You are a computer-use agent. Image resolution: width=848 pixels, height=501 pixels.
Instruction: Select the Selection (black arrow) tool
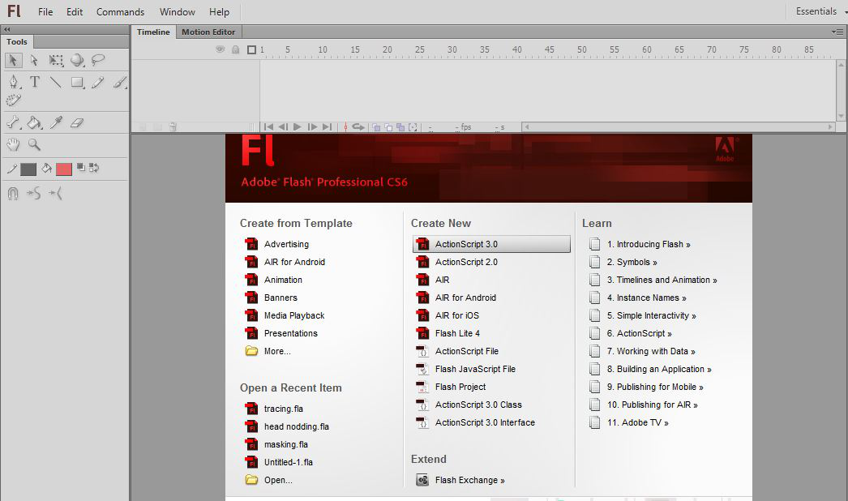click(x=14, y=60)
